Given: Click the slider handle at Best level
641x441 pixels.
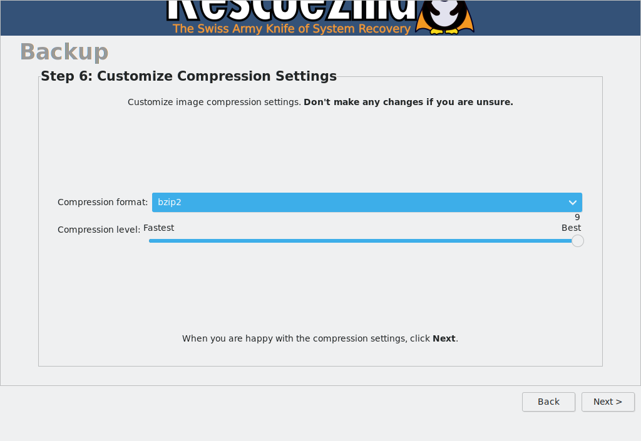Looking at the screenshot, I should [x=577, y=240].
